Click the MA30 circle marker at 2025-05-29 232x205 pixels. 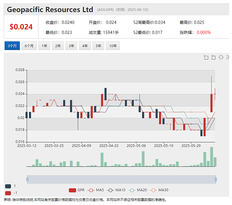point(191,112)
